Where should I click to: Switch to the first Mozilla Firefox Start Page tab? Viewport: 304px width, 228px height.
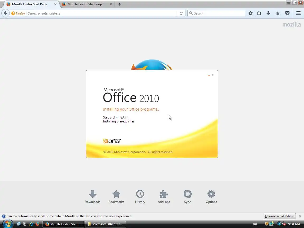(x=30, y=4)
